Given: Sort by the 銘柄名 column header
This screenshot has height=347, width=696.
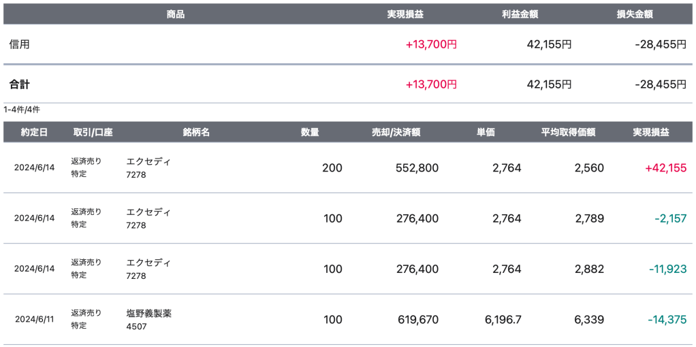Looking at the screenshot, I should pos(196,132).
